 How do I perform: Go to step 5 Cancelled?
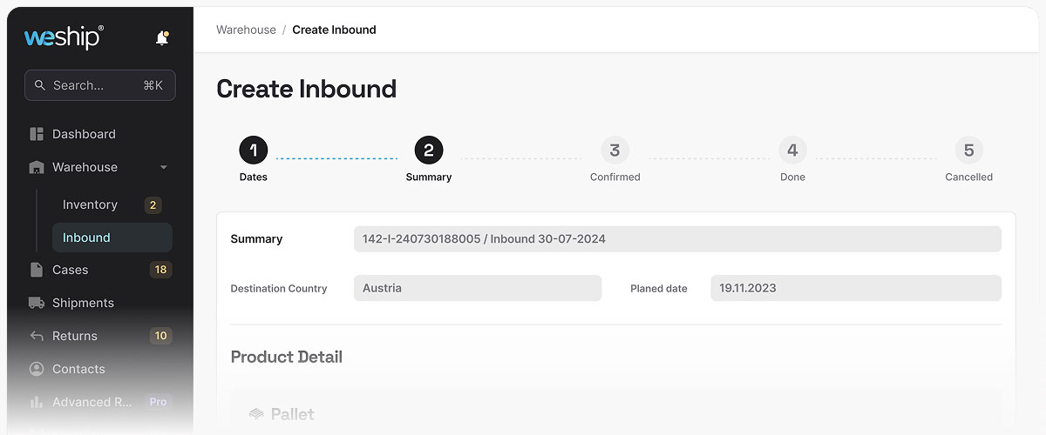point(968,151)
